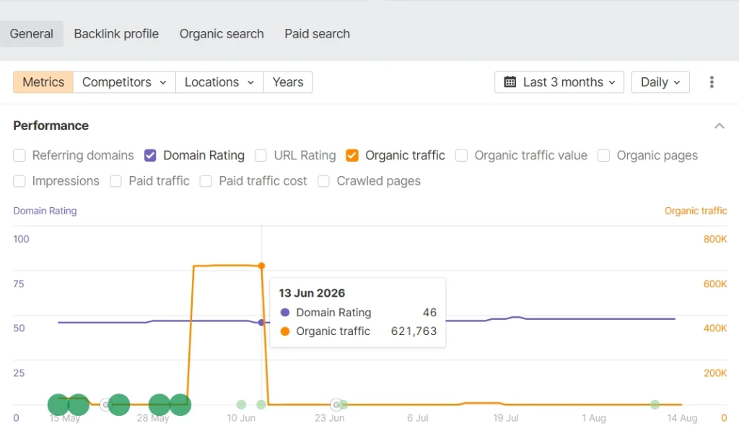This screenshot has width=739, height=431.
Task: Tick the Crawled pages checkbox
Action: pos(324,181)
